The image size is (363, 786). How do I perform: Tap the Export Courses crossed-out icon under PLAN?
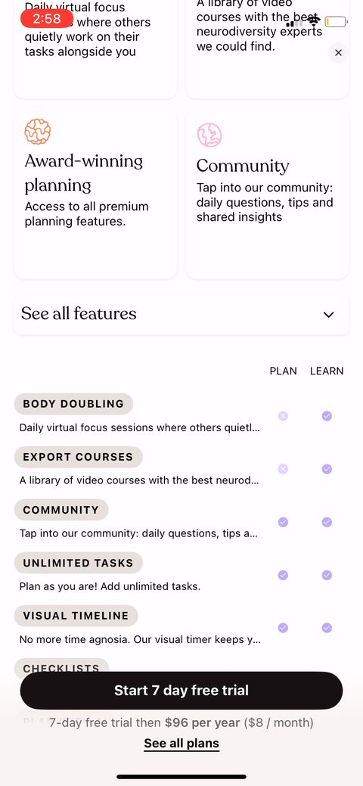(284, 469)
